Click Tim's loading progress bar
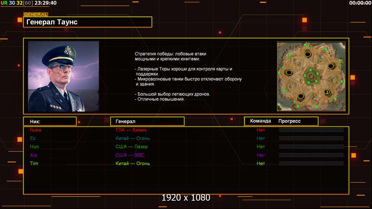This screenshot has width=372, height=209. [311, 163]
